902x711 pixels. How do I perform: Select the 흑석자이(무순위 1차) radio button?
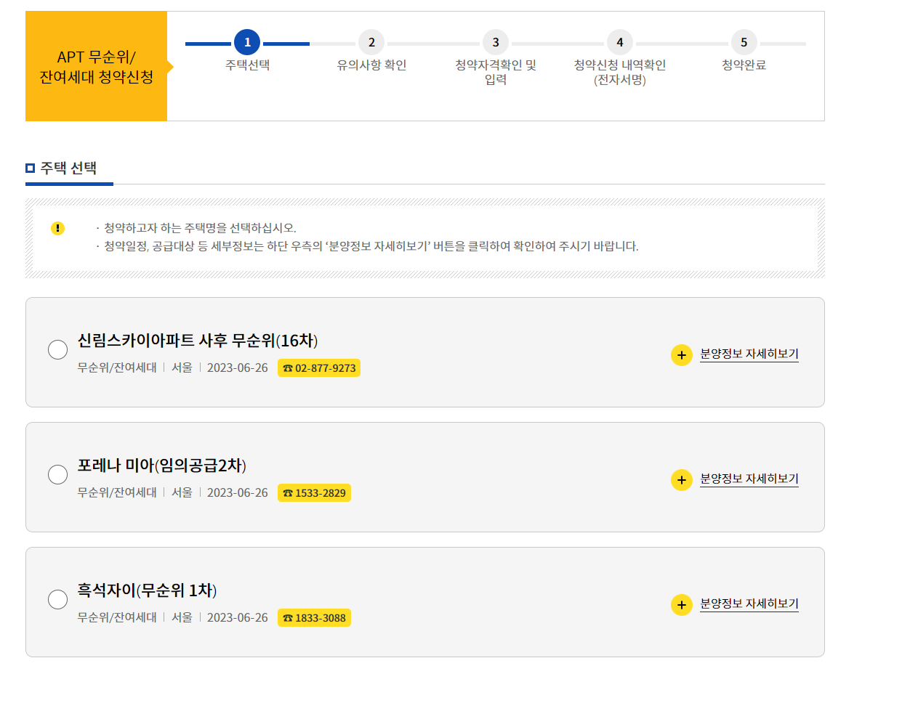coord(58,600)
